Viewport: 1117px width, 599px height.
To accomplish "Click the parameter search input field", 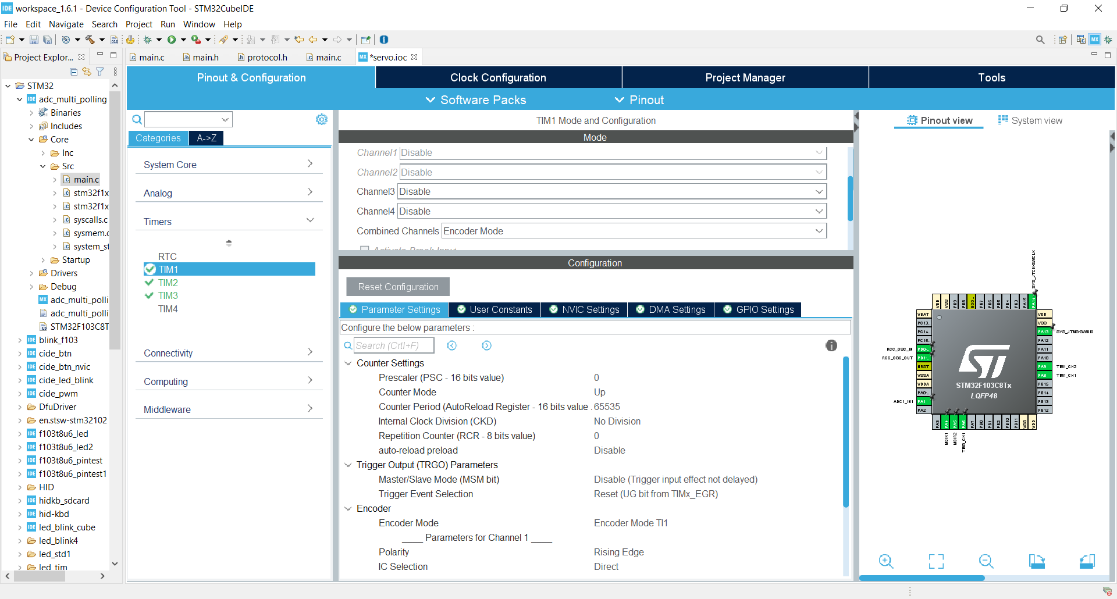I will [394, 345].
